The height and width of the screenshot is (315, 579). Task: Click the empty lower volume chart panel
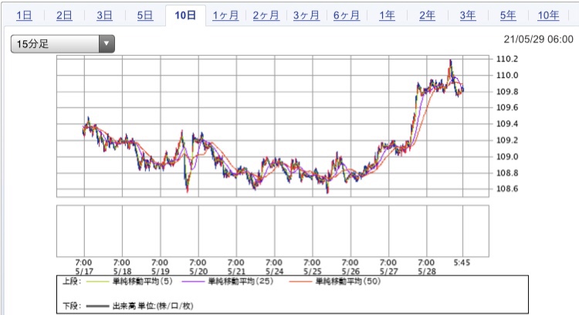[273, 231]
